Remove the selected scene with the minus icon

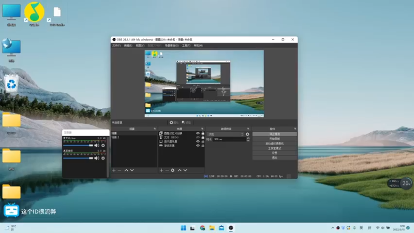tap(120, 170)
